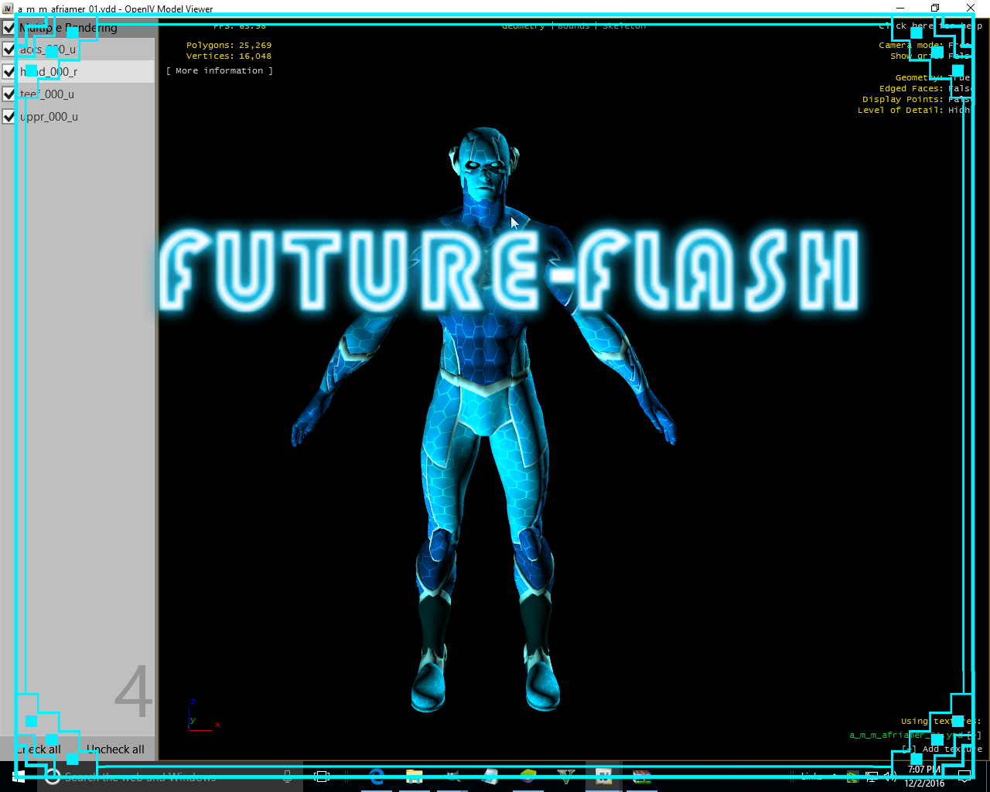Click the volume speaker tray icon
The height and width of the screenshot is (792, 990).
tap(890, 777)
